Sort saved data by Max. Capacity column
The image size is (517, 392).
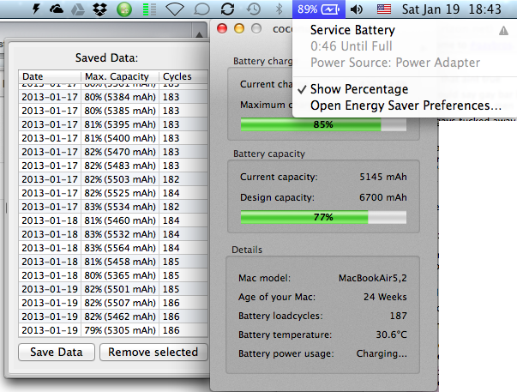[x=120, y=76]
